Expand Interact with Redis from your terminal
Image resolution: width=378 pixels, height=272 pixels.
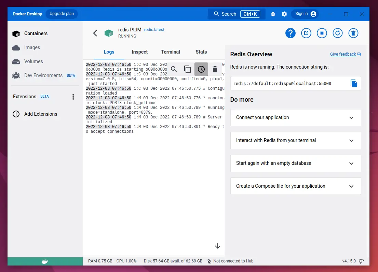click(x=296, y=140)
